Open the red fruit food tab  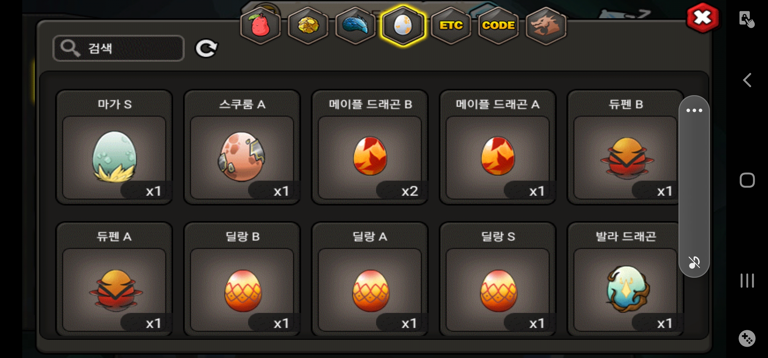tap(260, 26)
